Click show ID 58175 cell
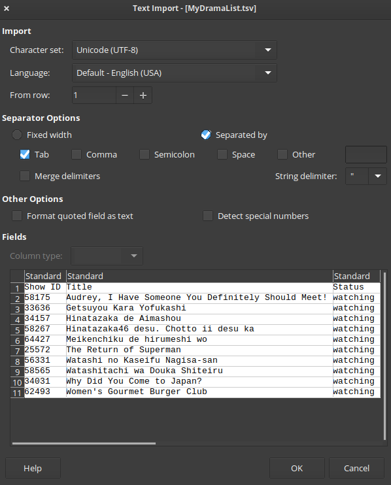Screen dimensions: 391x485 point(45,297)
